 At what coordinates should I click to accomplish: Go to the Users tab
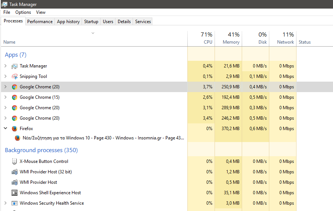pos(108,22)
